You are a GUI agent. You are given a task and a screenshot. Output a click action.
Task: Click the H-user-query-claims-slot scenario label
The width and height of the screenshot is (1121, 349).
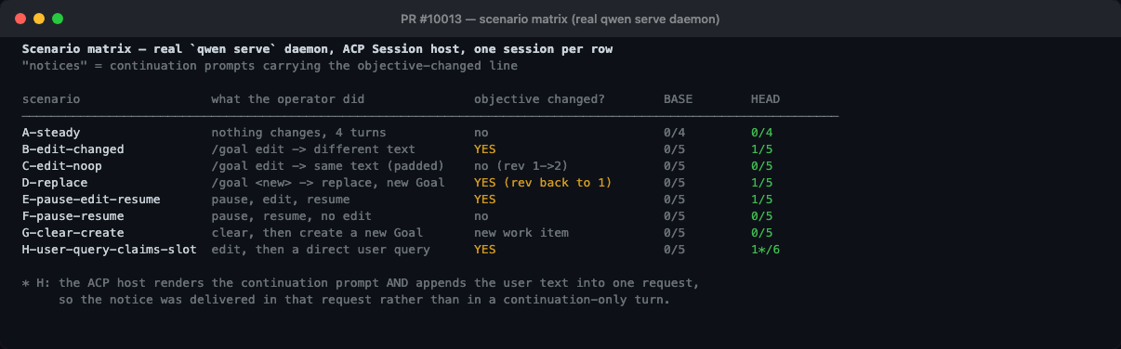coord(109,250)
